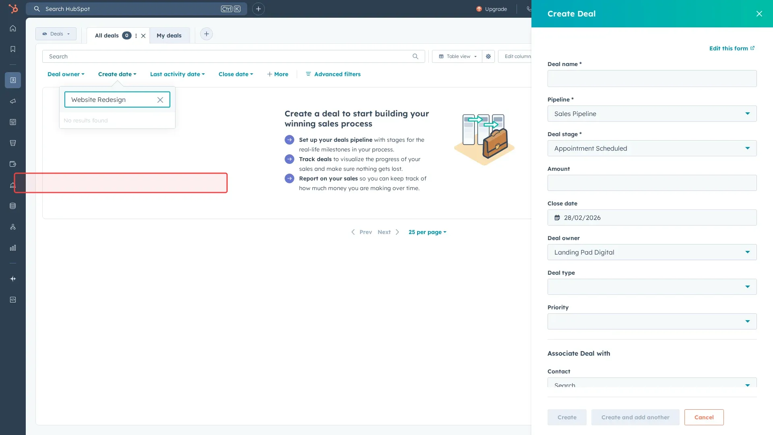Switch to the My deals tab

[169, 35]
